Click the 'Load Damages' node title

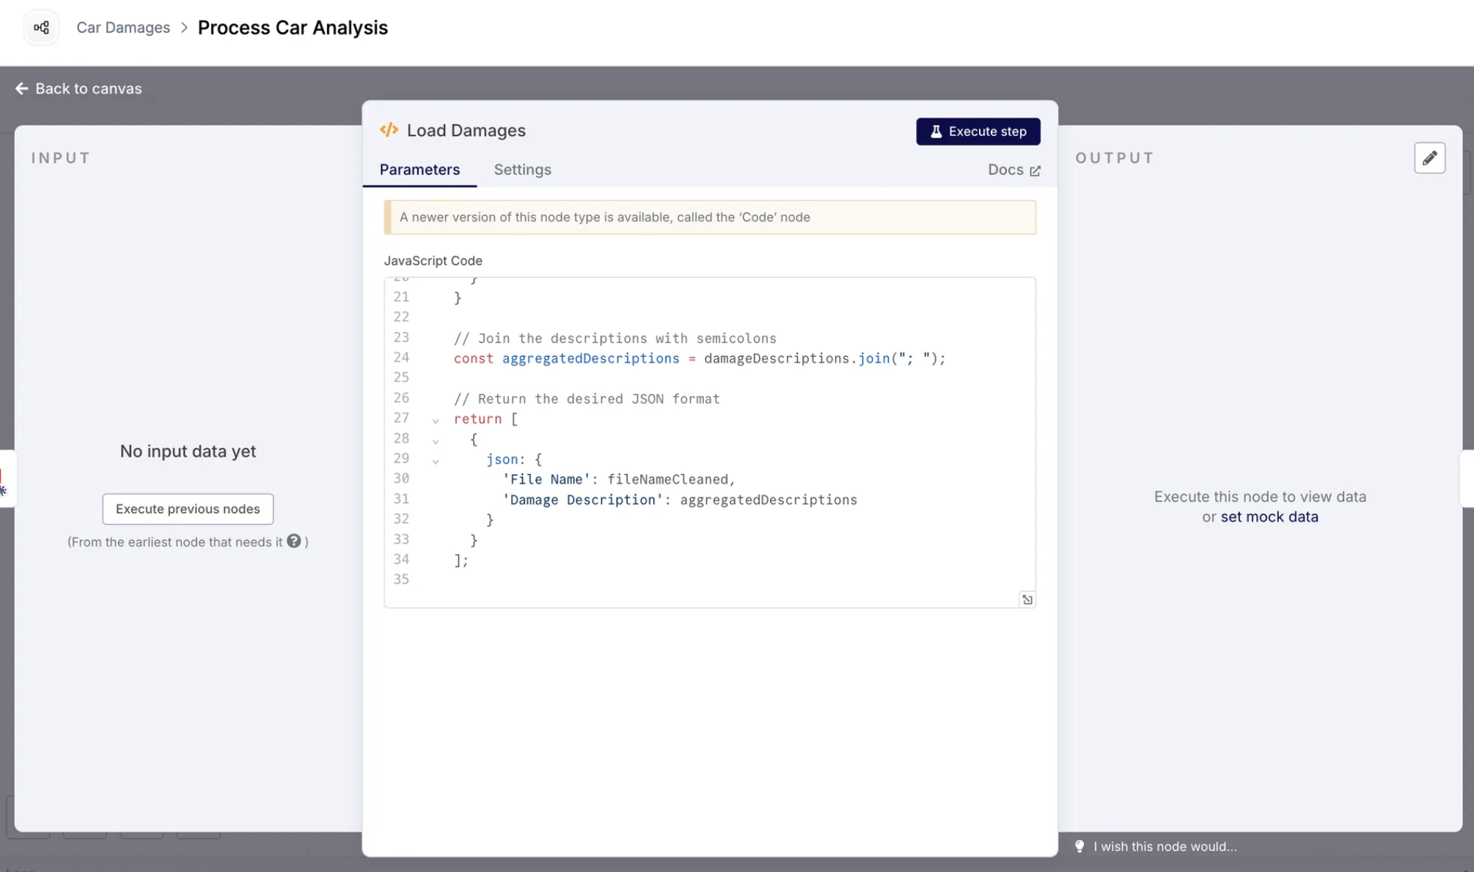(466, 130)
